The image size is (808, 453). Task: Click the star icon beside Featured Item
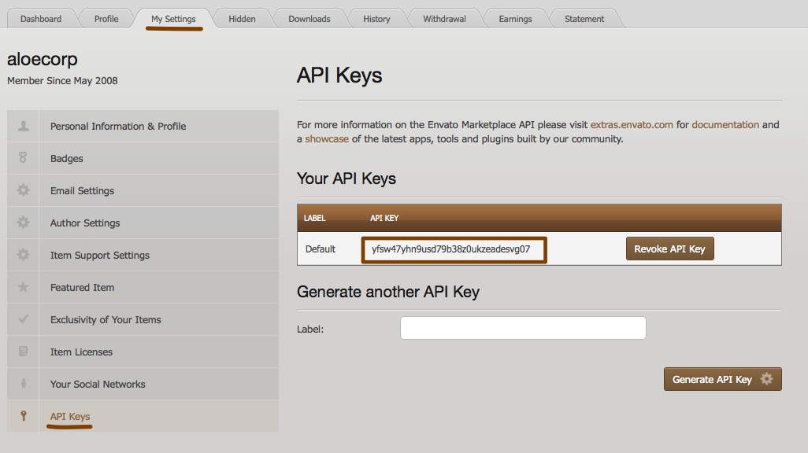tap(23, 287)
